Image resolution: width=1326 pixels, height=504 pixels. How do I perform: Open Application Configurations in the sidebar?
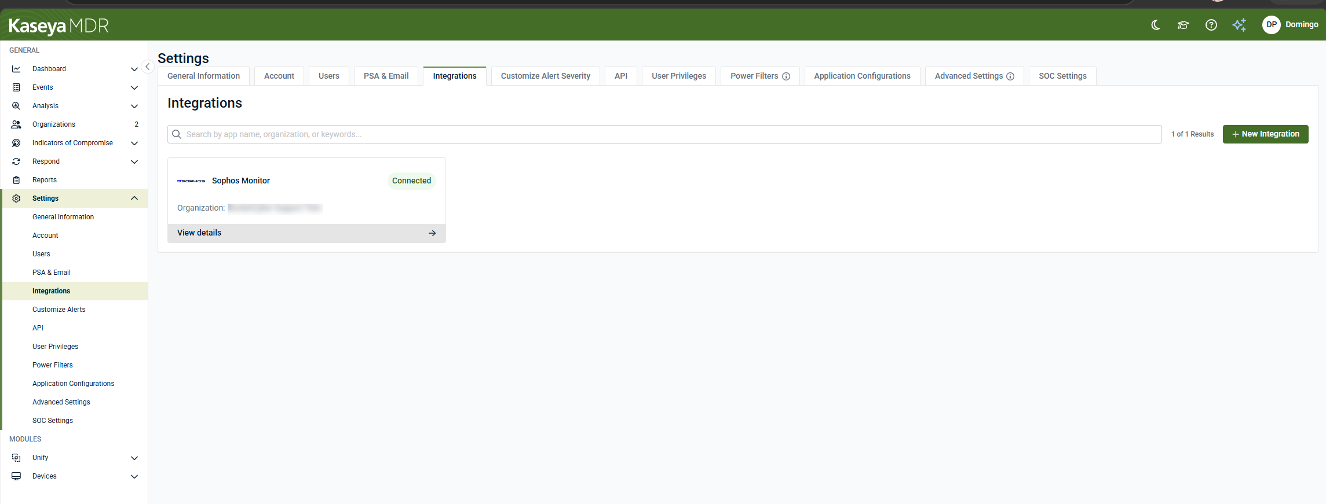tap(74, 384)
